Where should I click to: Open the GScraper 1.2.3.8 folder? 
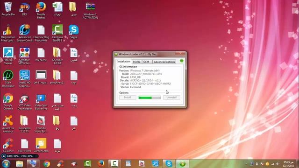click(57, 56)
